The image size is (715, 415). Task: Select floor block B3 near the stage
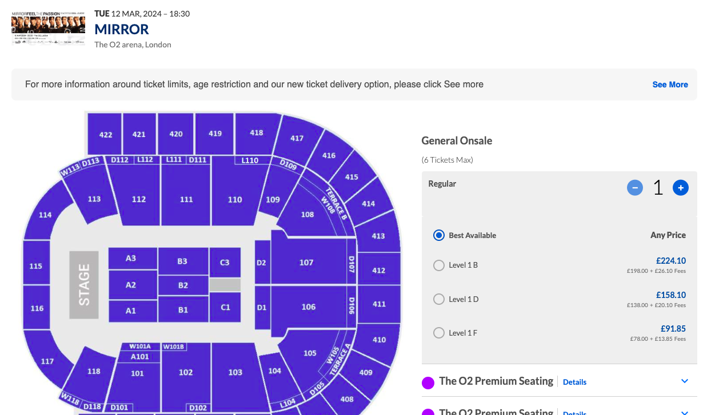tap(182, 261)
